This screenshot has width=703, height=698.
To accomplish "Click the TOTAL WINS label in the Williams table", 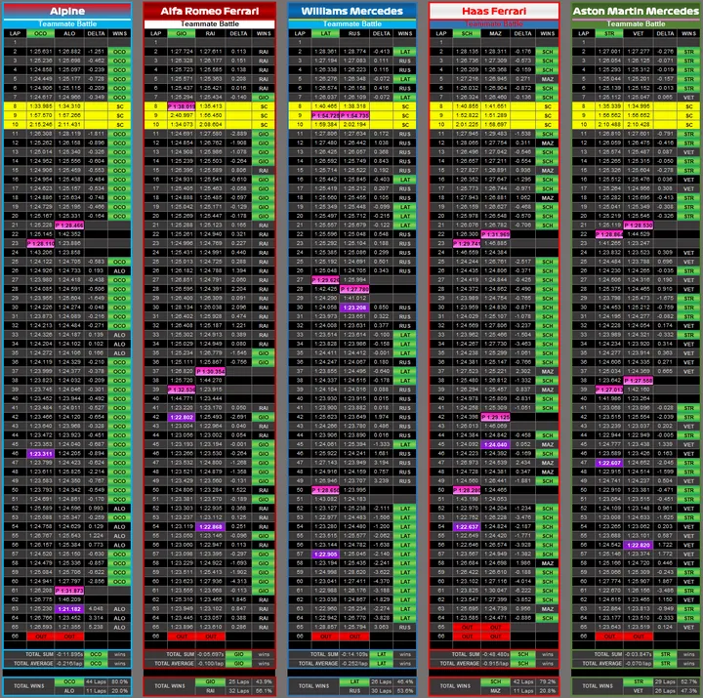I will click(x=313, y=686).
